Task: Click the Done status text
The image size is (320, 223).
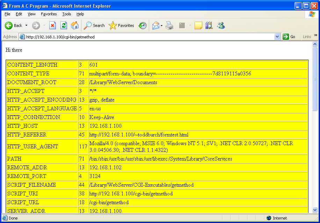Action: (x=13, y=218)
